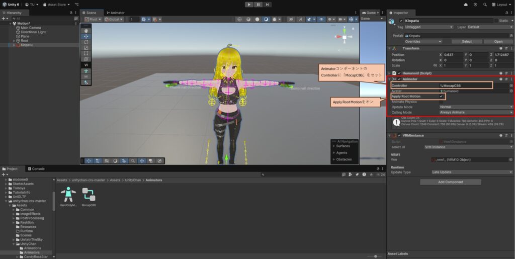
Task: Advance one frame with the Step button
Action: (x=268, y=5)
